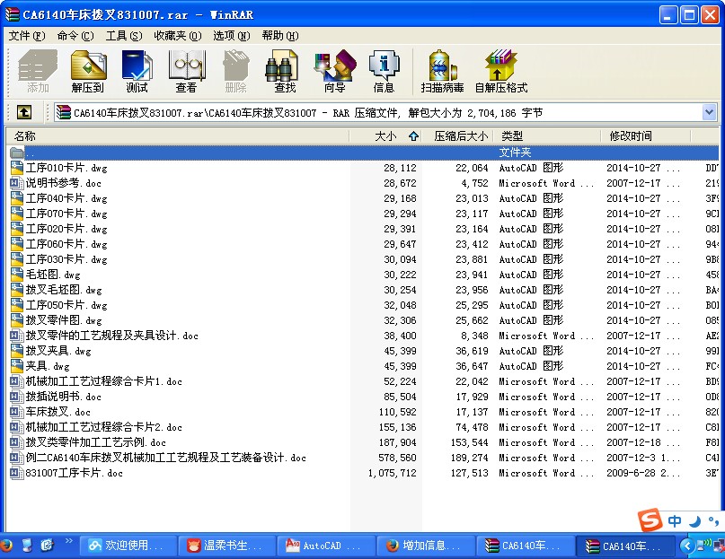Screen dimensions: 725x559
Task: Click the 扫描病毒 (Virus Scan) icon
Action: 442,71
